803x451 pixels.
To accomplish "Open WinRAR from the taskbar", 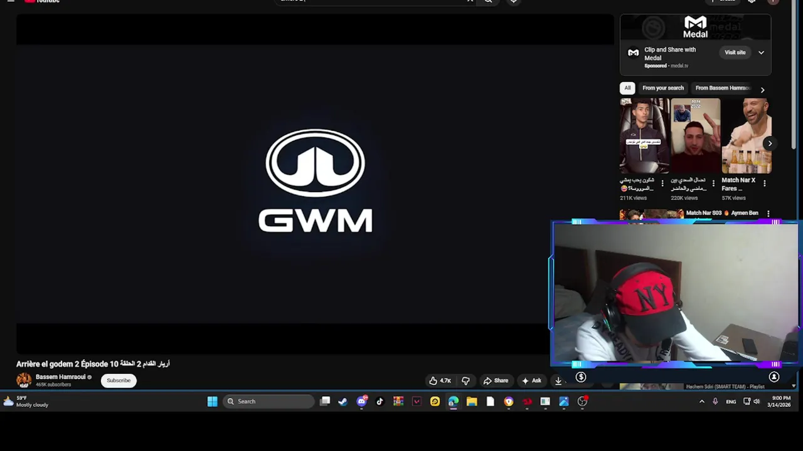I will pos(398,402).
